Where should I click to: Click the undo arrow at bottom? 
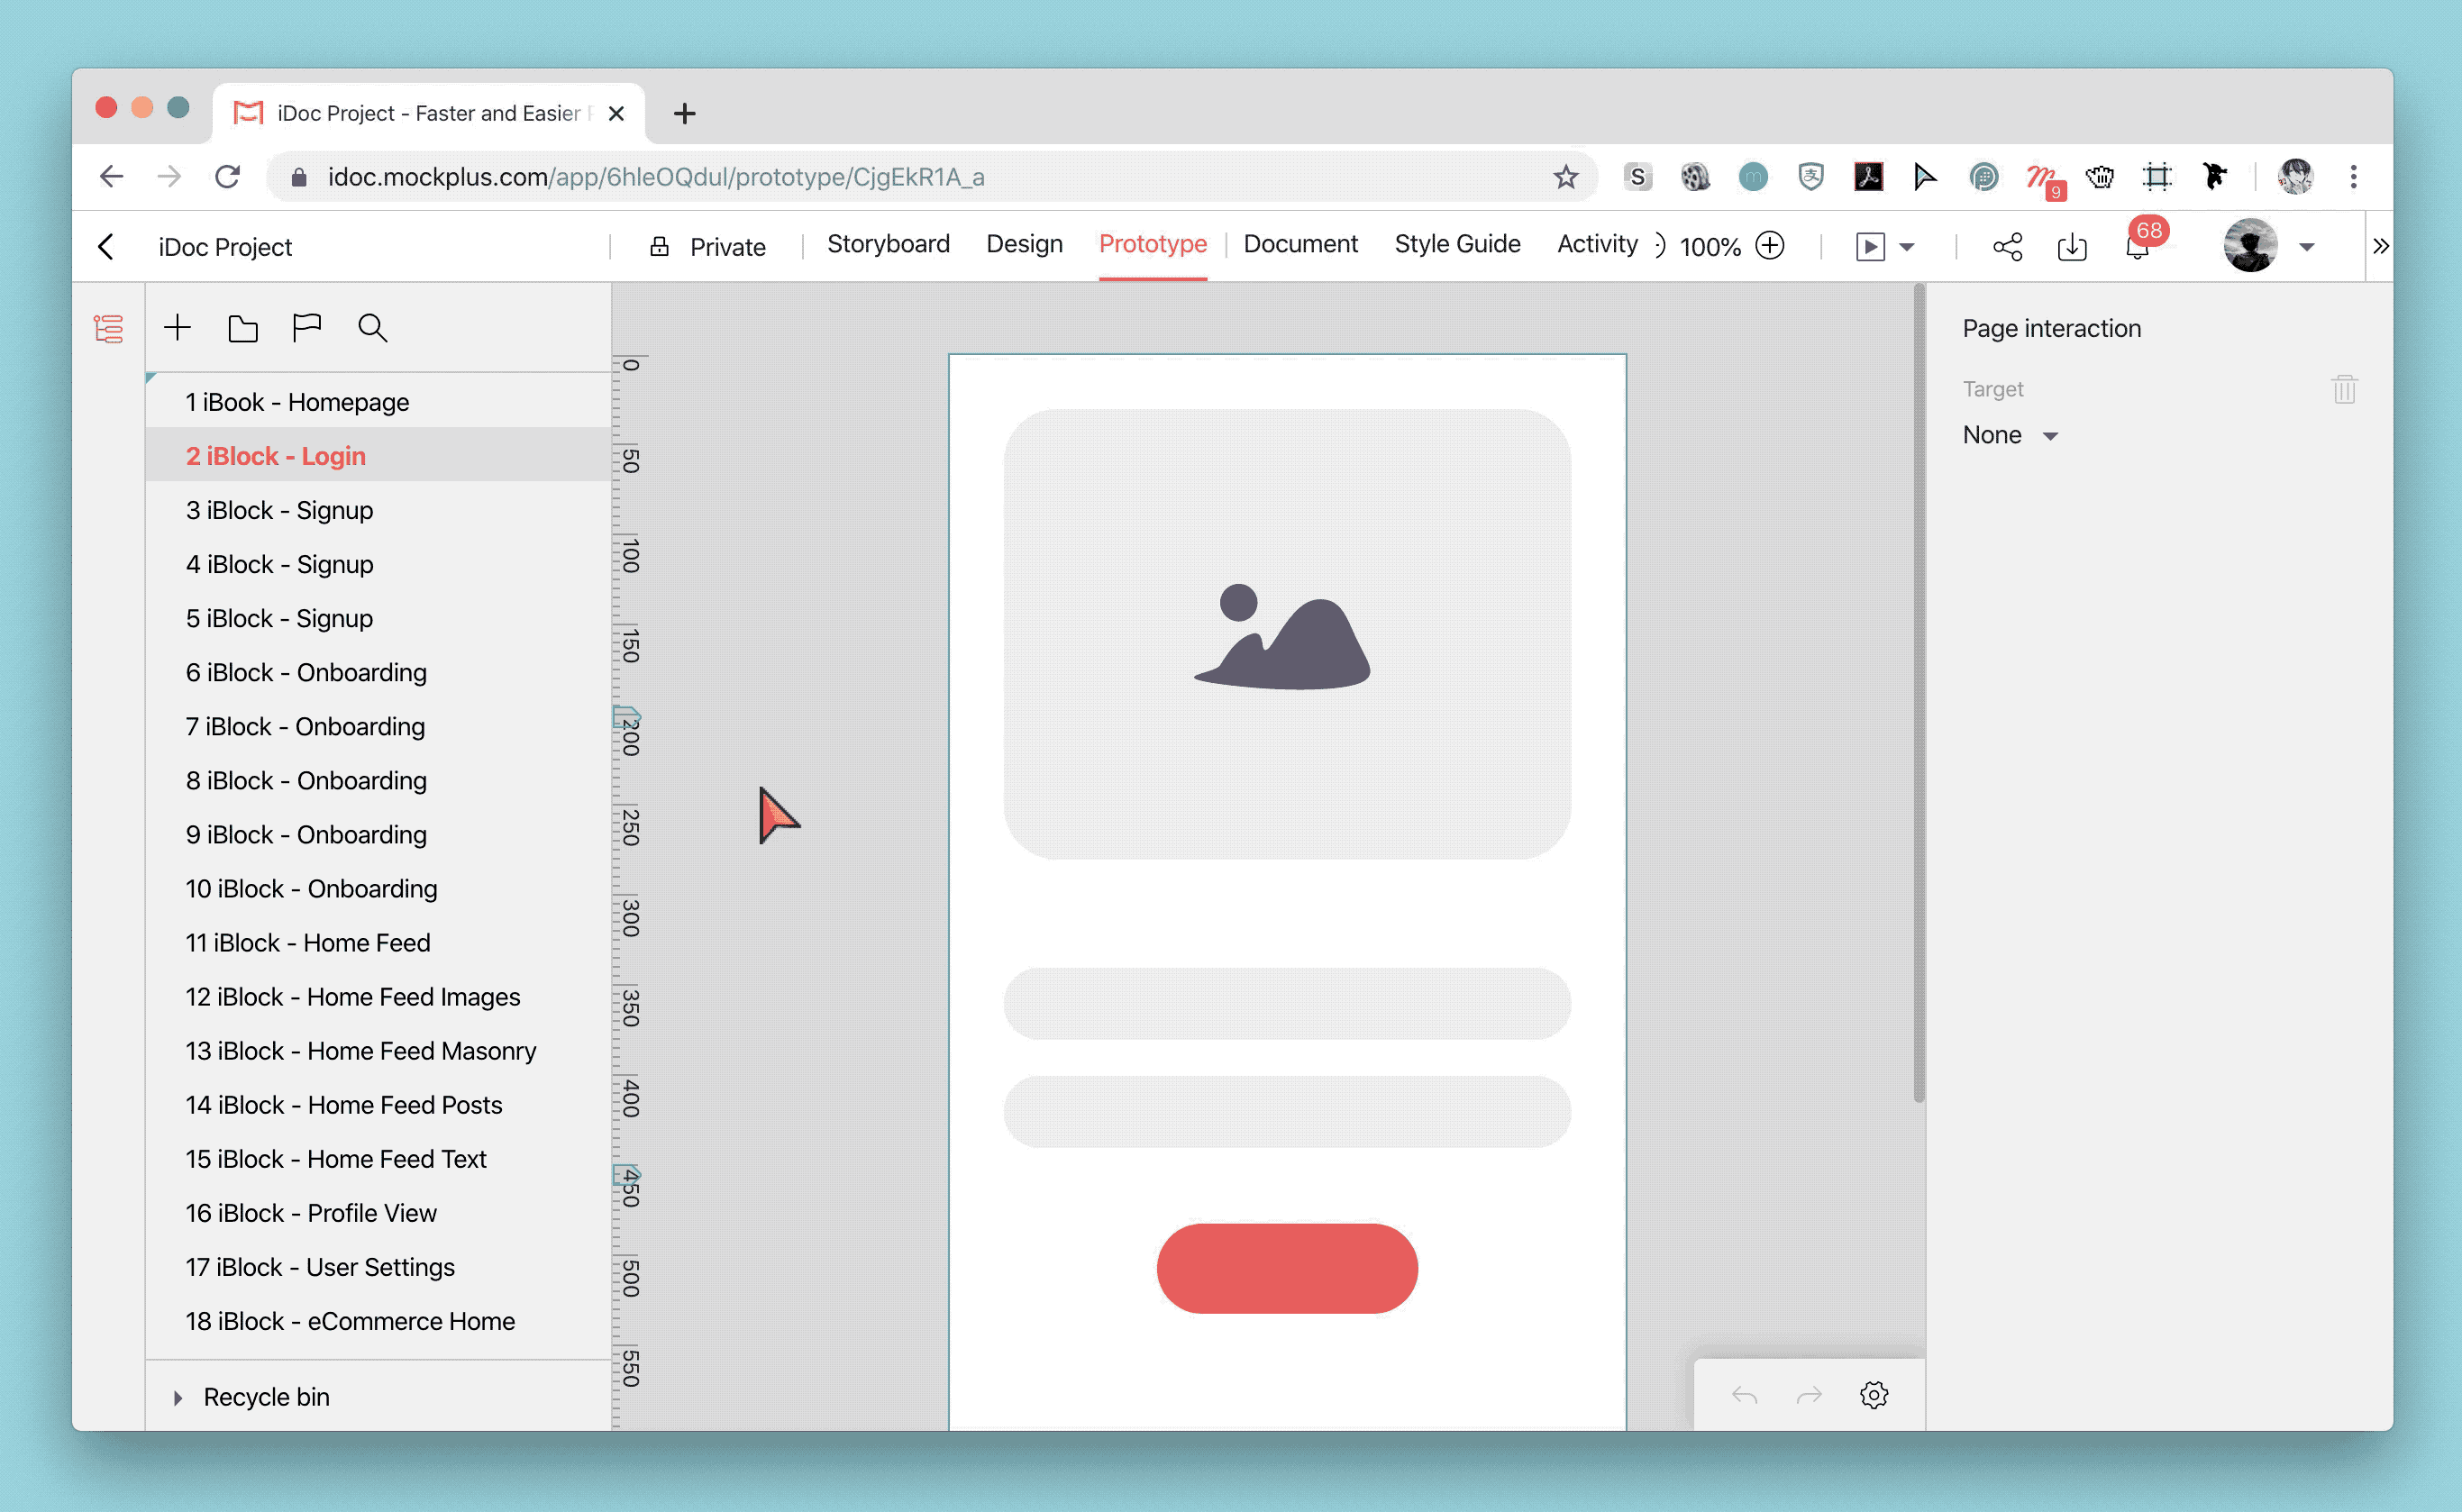[x=1744, y=1394]
